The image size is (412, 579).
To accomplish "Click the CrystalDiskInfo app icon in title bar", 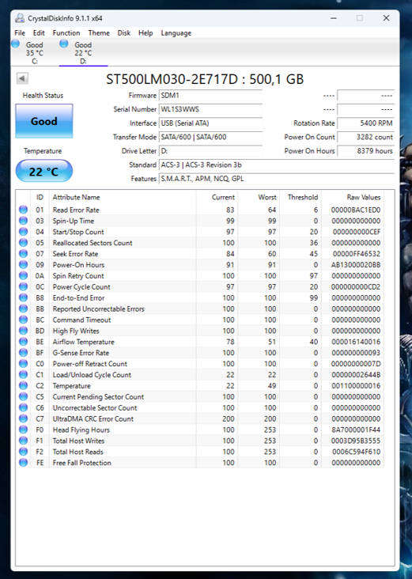I will click(x=20, y=17).
